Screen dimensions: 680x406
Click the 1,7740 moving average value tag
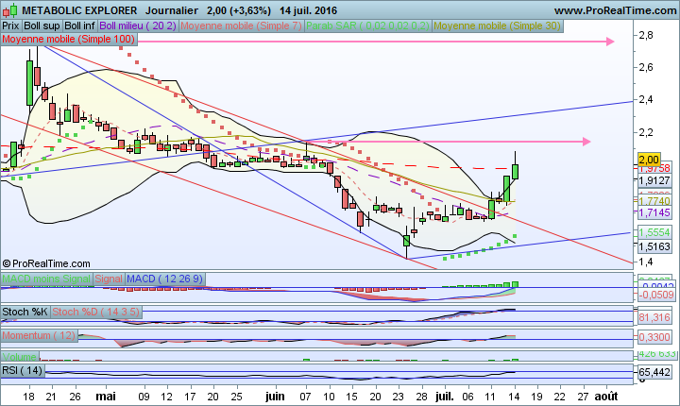pos(654,201)
